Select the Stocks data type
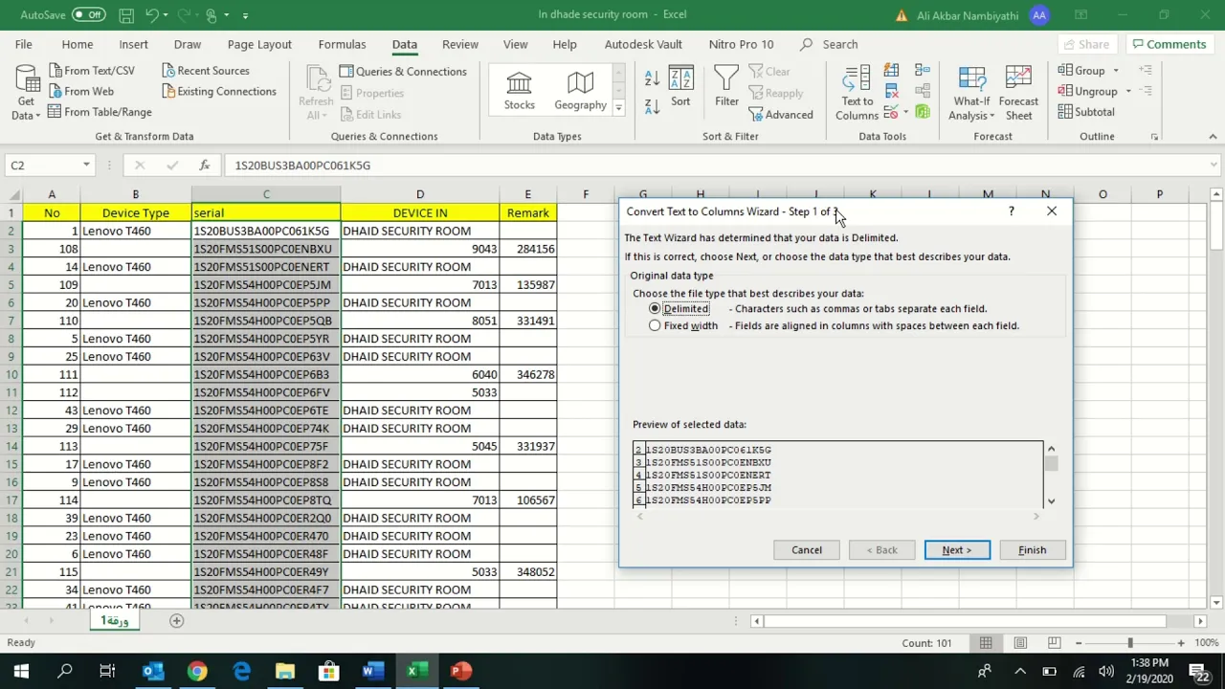Viewport: 1225px width, 689px height. click(519, 91)
